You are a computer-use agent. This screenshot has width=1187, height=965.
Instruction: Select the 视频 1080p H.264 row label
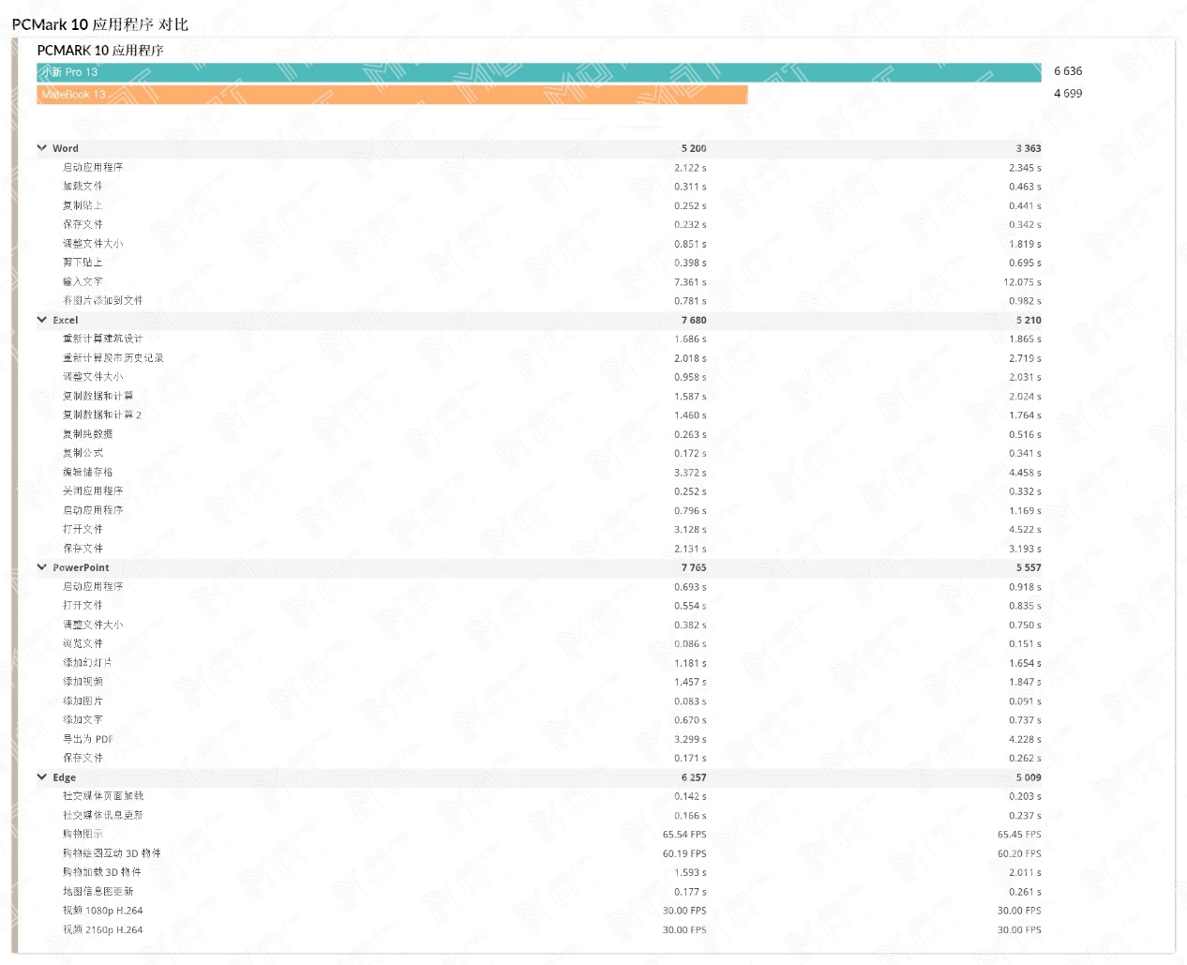[x=103, y=911]
